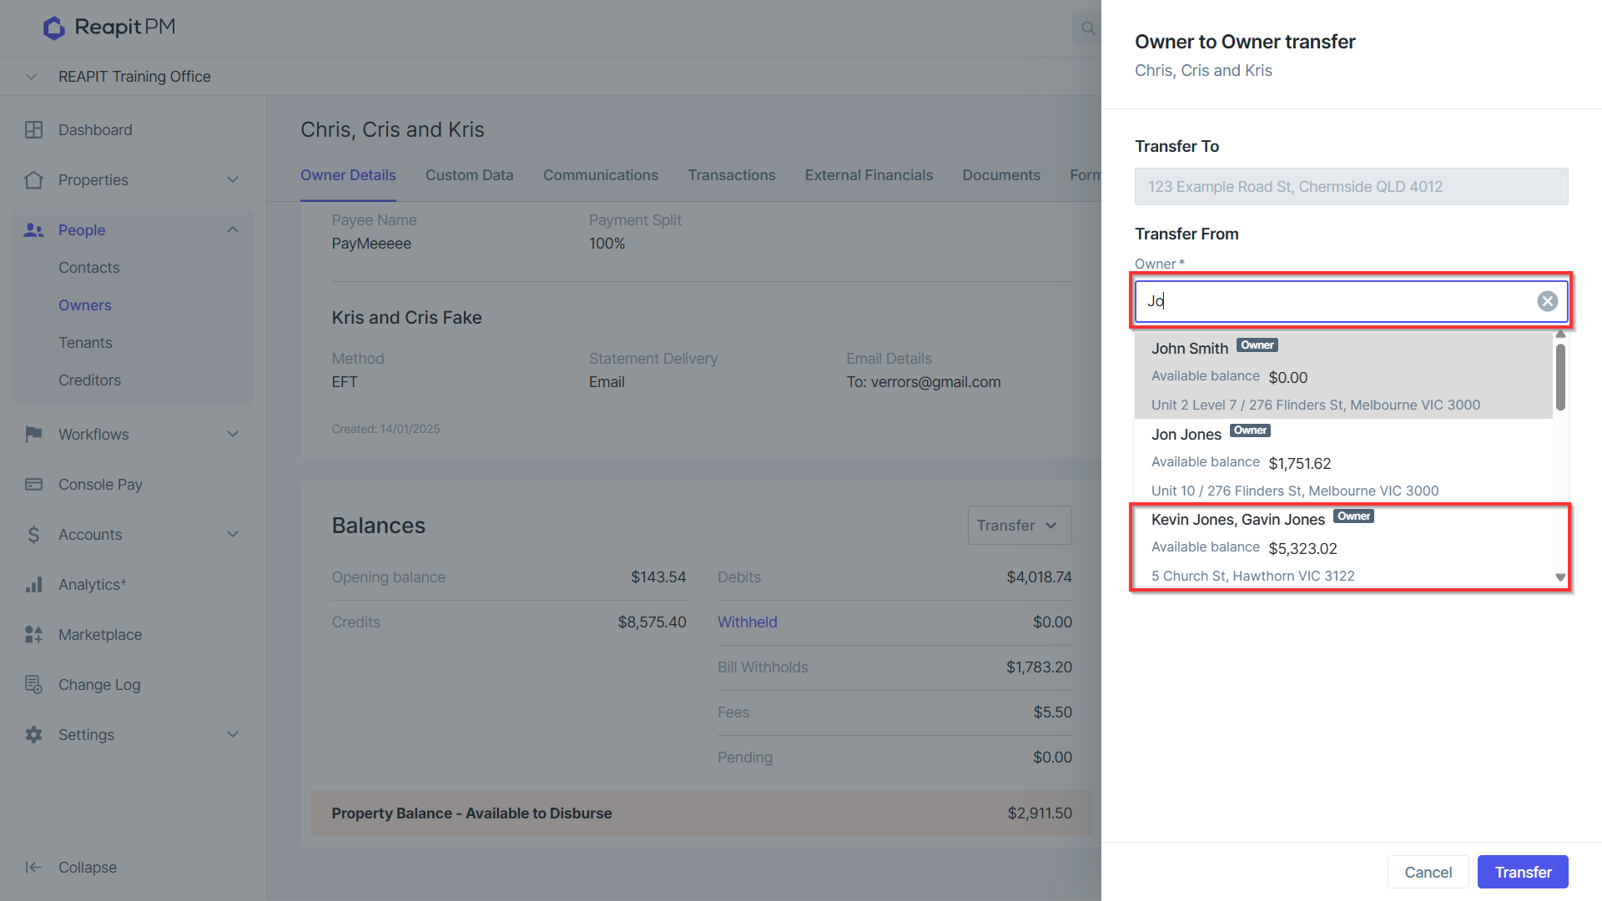Click the Accounts dollar icon
The height and width of the screenshot is (901, 1602).
(33, 535)
